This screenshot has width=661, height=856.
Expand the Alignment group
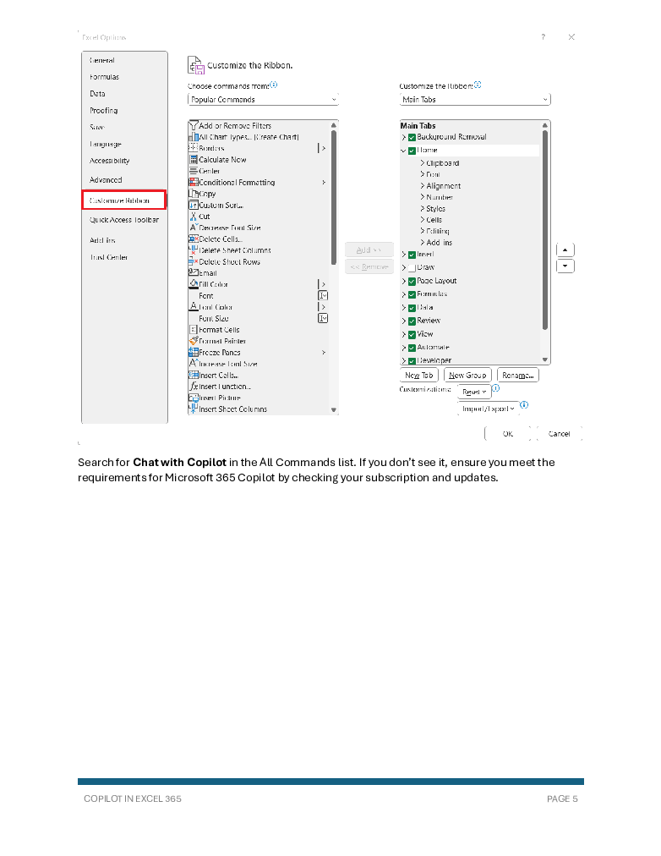tap(423, 185)
